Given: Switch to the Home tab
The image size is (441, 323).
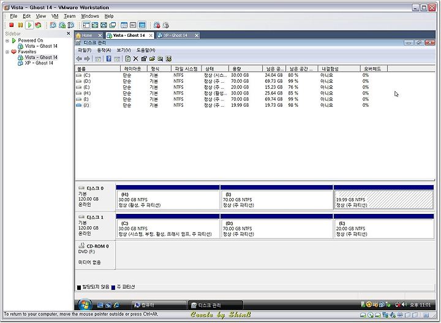Looking at the screenshot, I should [x=87, y=36].
